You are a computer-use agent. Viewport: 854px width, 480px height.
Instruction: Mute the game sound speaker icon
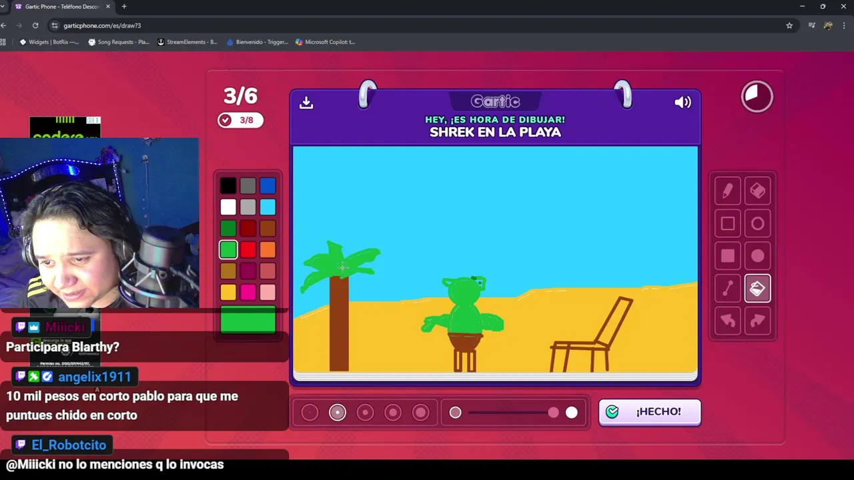click(683, 102)
